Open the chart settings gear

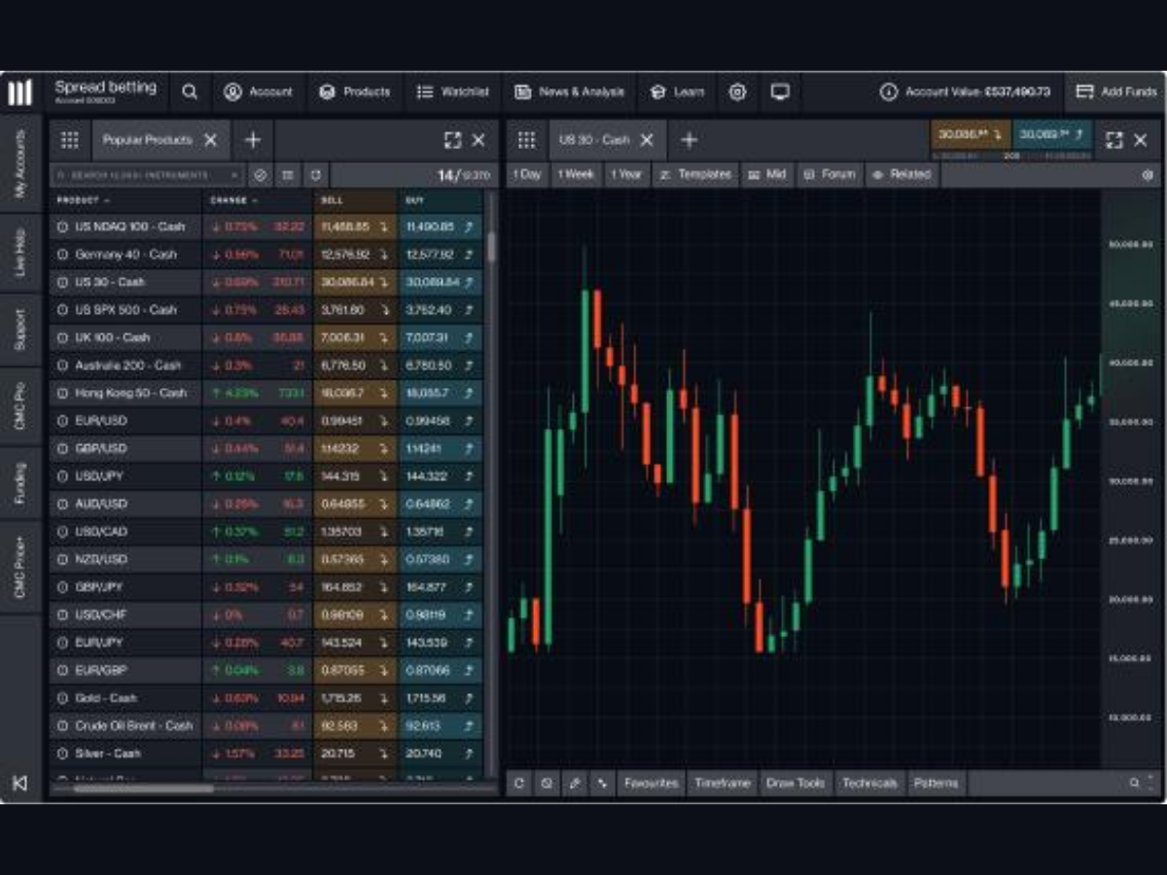pos(1148,175)
